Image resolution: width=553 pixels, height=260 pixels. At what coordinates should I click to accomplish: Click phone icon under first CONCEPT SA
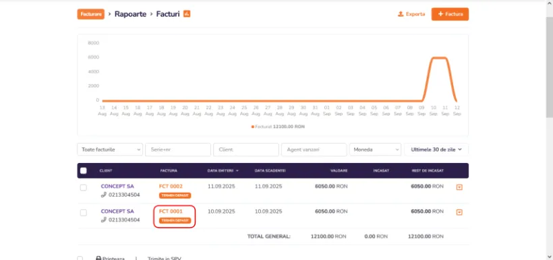(103, 195)
